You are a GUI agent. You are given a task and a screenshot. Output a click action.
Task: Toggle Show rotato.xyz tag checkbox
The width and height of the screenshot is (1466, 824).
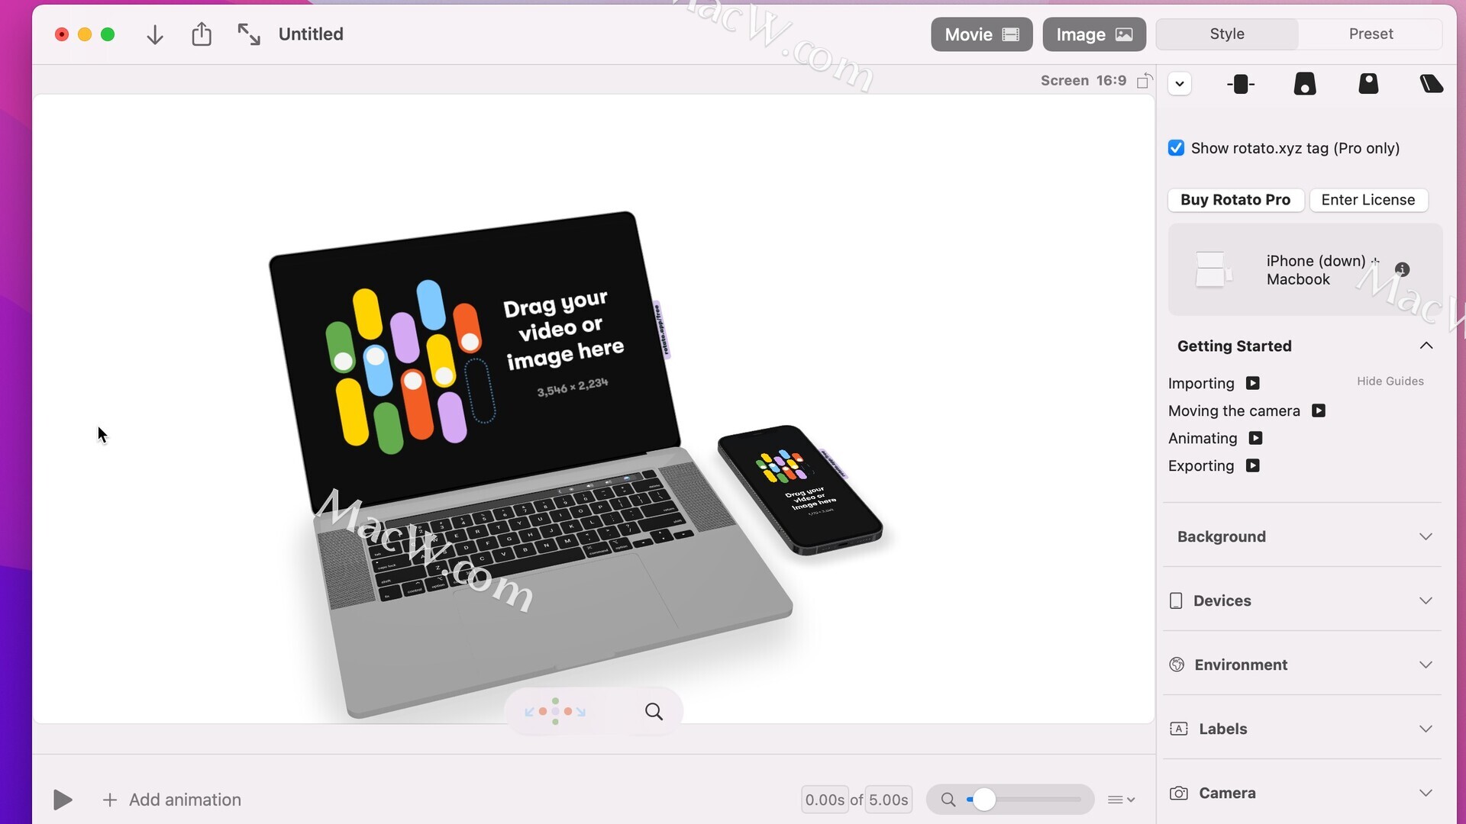[1175, 148]
